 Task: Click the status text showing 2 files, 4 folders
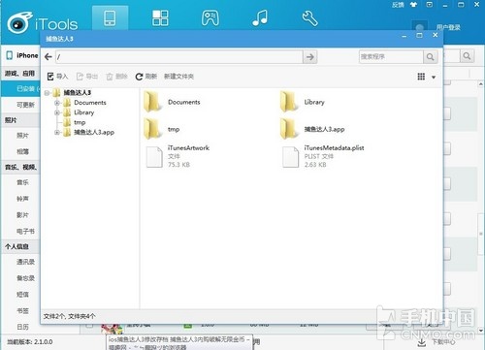(69, 316)
